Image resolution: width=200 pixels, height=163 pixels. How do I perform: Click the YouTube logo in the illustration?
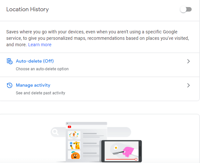(69, 127)
